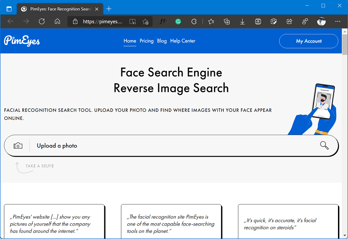Click the Take a Selfie link
Image resolution: width=348 pixels, height=239 pixels.
click(40, 166)
